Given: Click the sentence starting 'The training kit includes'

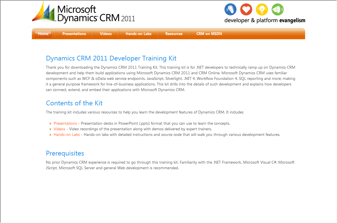Looking at the screenshot, I should pos(145,112).
